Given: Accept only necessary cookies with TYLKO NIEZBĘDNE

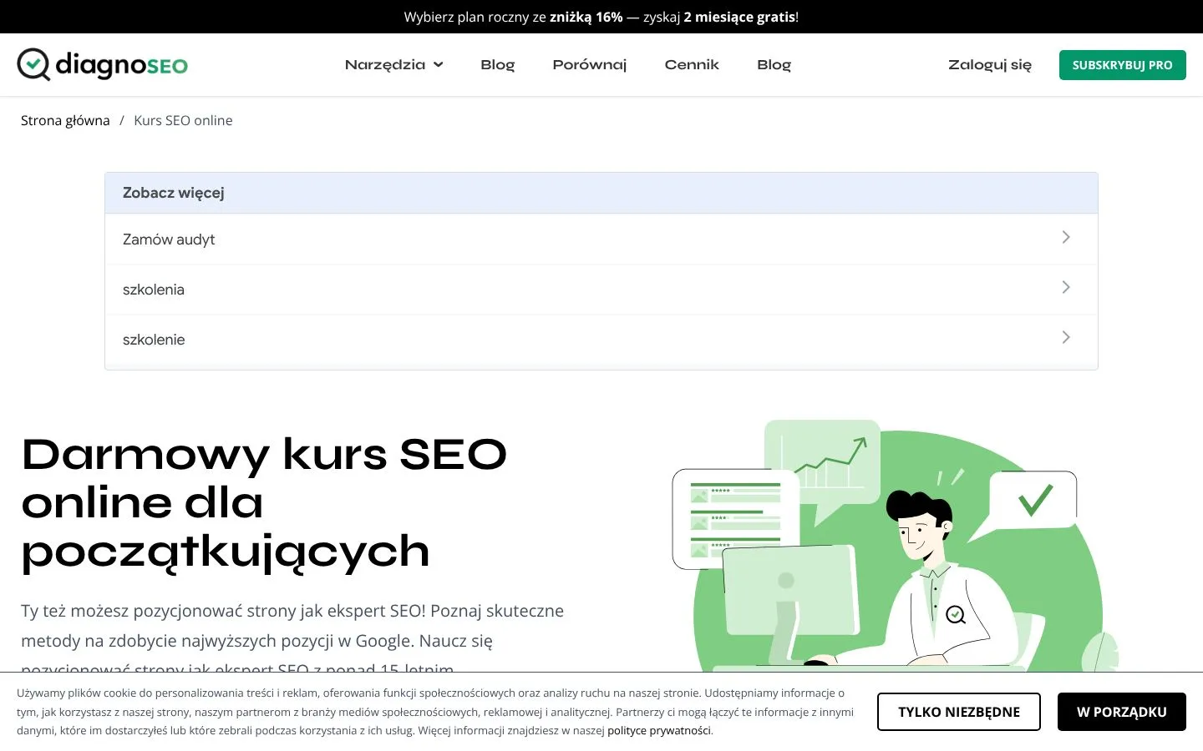Looking at the screenshot, I should 959,712.
